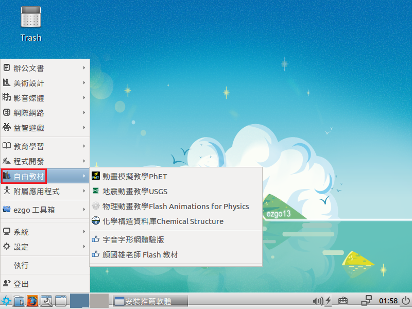
Task: Switch to the second workspace in pager
Action: click(x=99, y=301)
